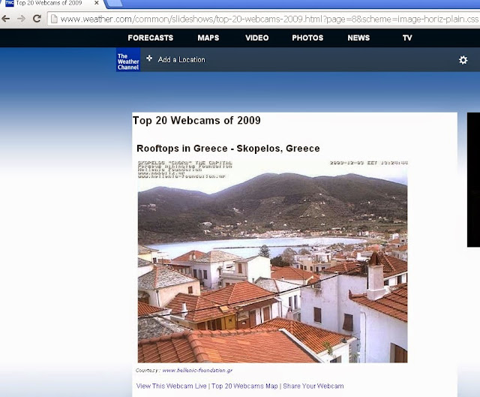Click the black ad panel beside the article
Screen dimensions: 480x397
[x=473, y=179]
